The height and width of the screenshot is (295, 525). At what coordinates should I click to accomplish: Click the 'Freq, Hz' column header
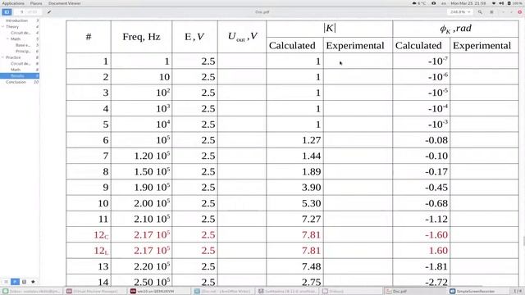click(x=141, y=36)
